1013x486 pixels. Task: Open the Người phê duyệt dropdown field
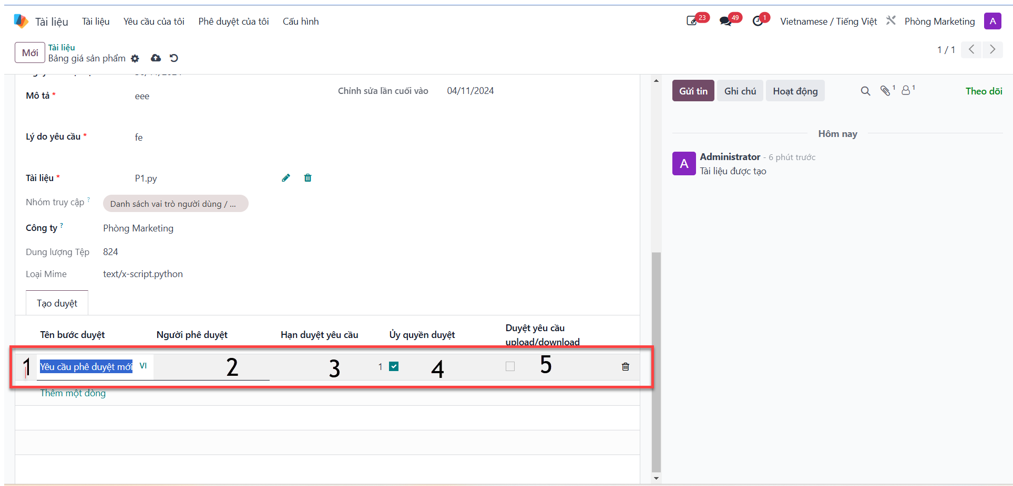212,367
